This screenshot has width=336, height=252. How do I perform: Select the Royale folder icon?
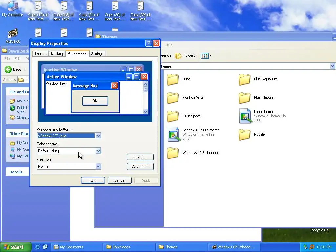click(244, 135)
